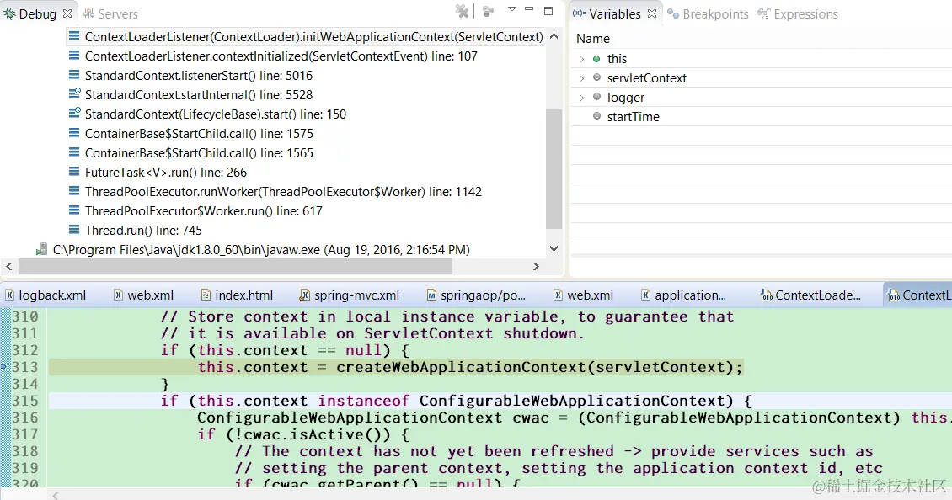Image resolution: width=952 pixels, height=500 pixels.
Task: Click stack frame icon for listenerStart line 5016
Action: click(x=74, y=75)
